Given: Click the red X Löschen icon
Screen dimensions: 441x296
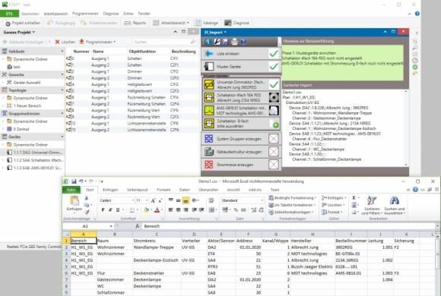Looking at the screenshot, I should click(x=57, y=42).
